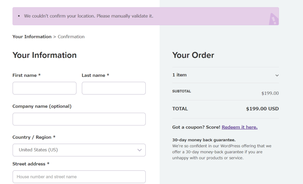Click the Street address input field

[79, 177]
